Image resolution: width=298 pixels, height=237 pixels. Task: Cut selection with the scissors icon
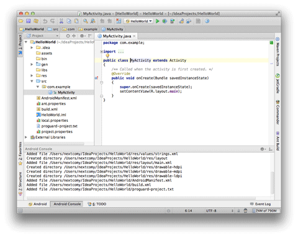(61, 21)
